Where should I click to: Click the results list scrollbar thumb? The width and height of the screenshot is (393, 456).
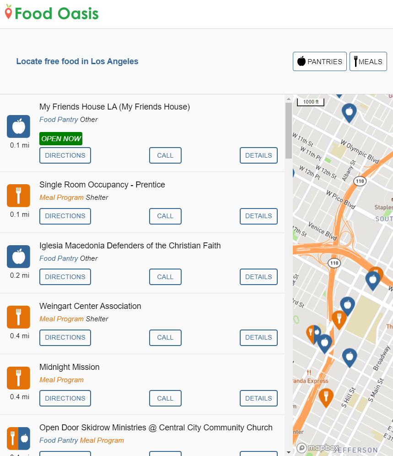pyautogui.click(x=289, y=131)
